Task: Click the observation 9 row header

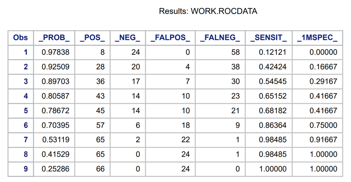Action: coord(25,169)
